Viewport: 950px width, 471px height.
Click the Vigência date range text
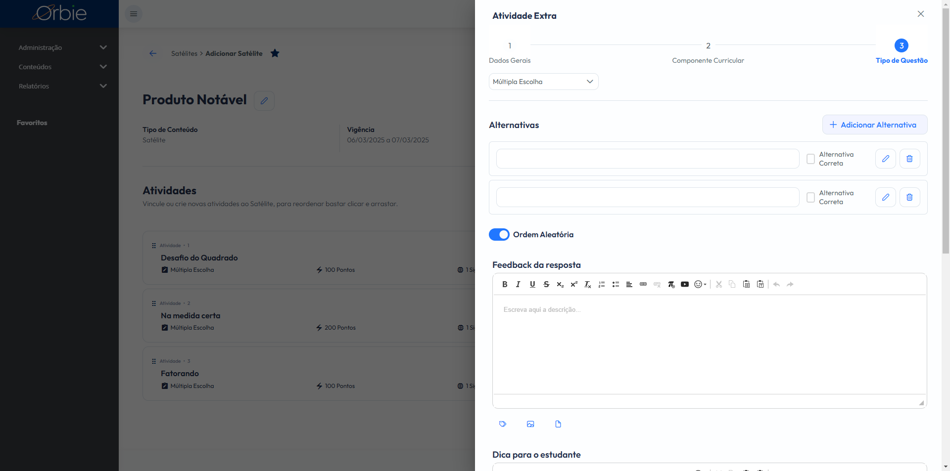388,140
